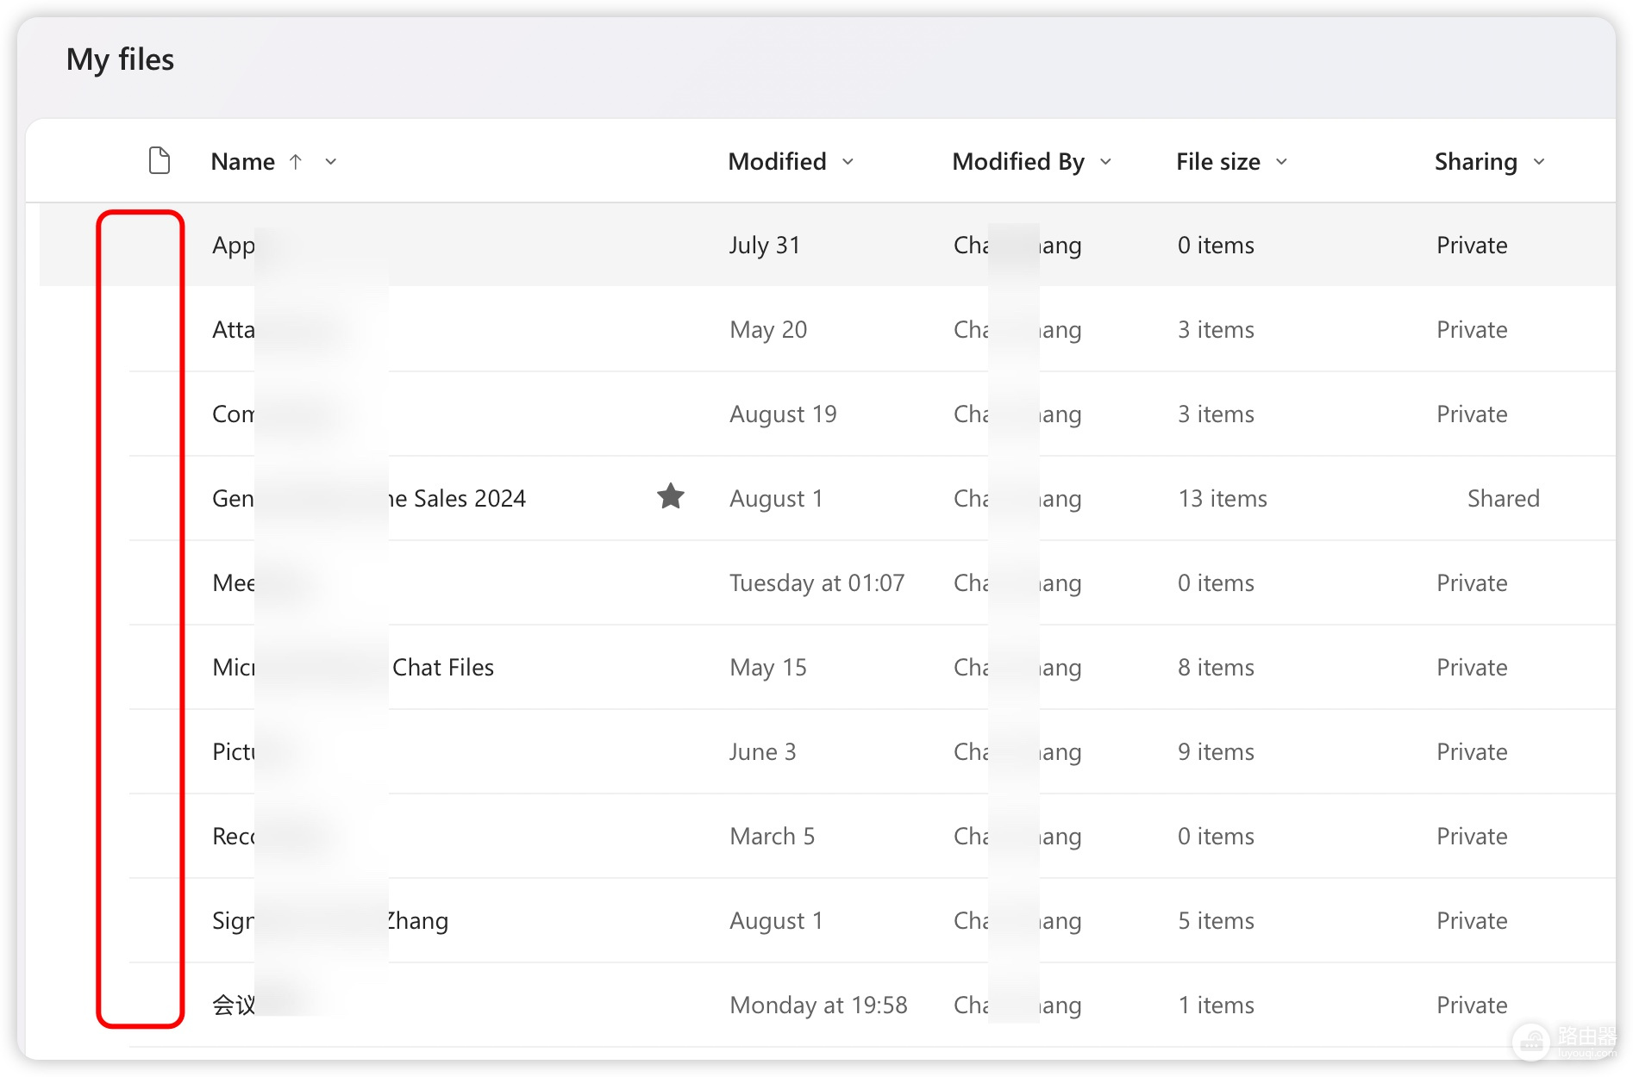Click the "Tuesday at 01:07" modified time
This screenshot has width=1633, height=1077.
coord(816,583)
